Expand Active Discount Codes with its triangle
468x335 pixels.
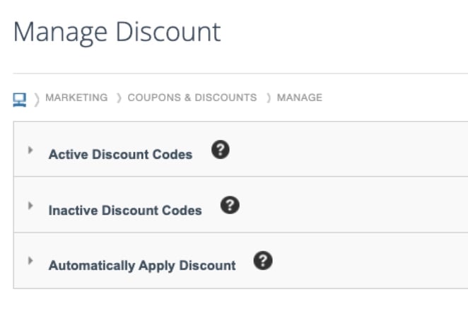pyautogui.click(x=30, y=150)
